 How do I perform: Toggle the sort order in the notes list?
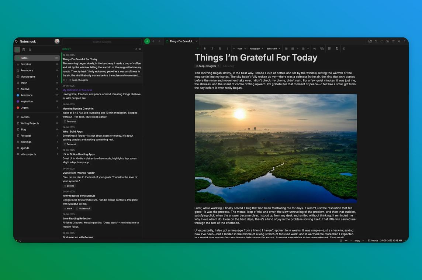[x=135, y=49]
